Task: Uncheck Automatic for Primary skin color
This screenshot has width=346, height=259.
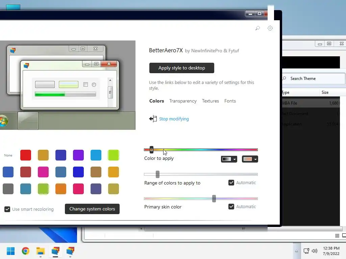Action: (x=231, y=207)
